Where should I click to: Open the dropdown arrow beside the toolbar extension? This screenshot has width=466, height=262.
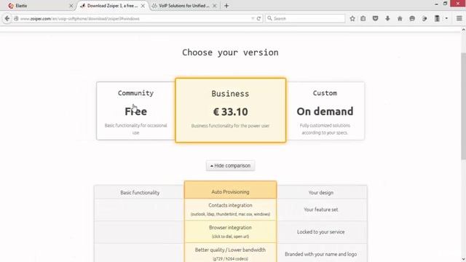coord(446,18)
